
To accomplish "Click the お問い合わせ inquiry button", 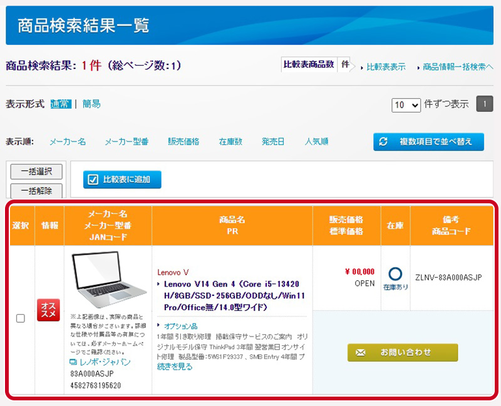I will pyautogui.click(x=403, y=352).
